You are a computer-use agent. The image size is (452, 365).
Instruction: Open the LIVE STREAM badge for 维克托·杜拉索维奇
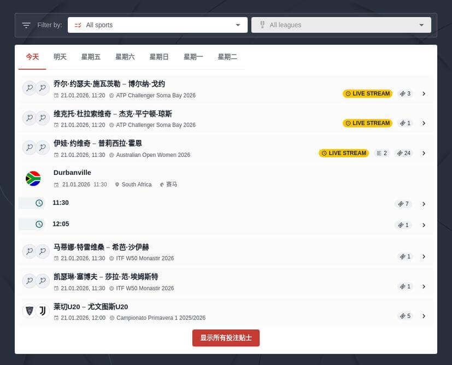coord(367,123)
